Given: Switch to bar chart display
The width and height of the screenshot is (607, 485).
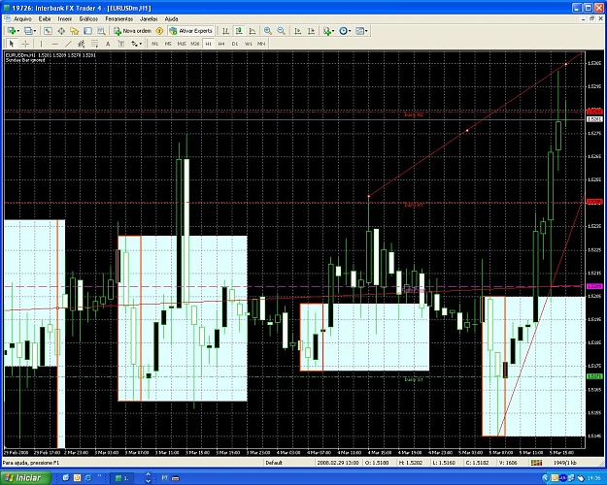Looking at the screenshot, I should click(225, 31).
